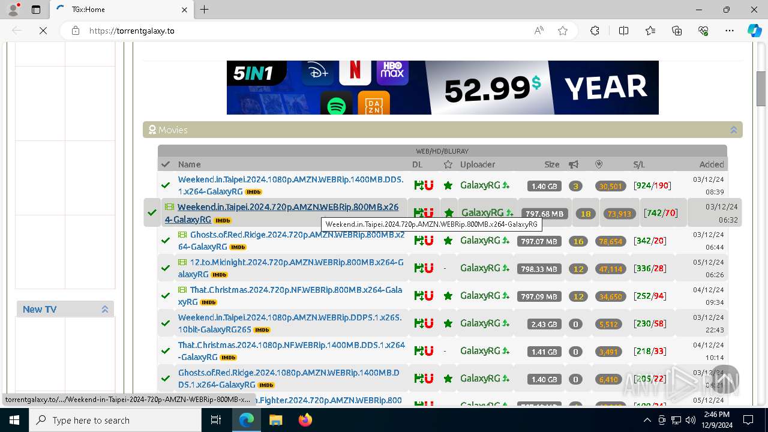Open the Edge profile icon
The width and height of the screenshot is (768, 432).
click(x=13, y=10)
